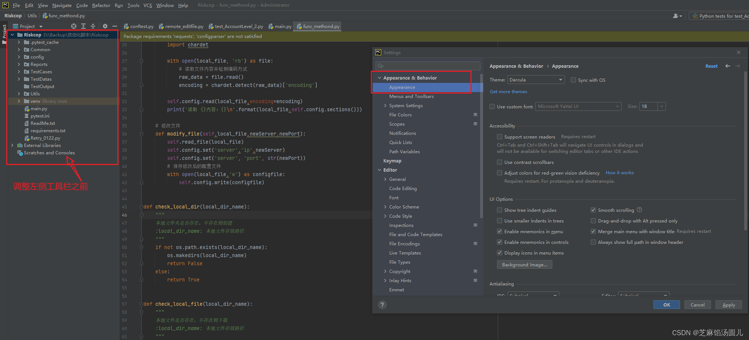Open the Theme Darcula dropdown
Screen dimensions: 749x340
click(x=536, y=80)
